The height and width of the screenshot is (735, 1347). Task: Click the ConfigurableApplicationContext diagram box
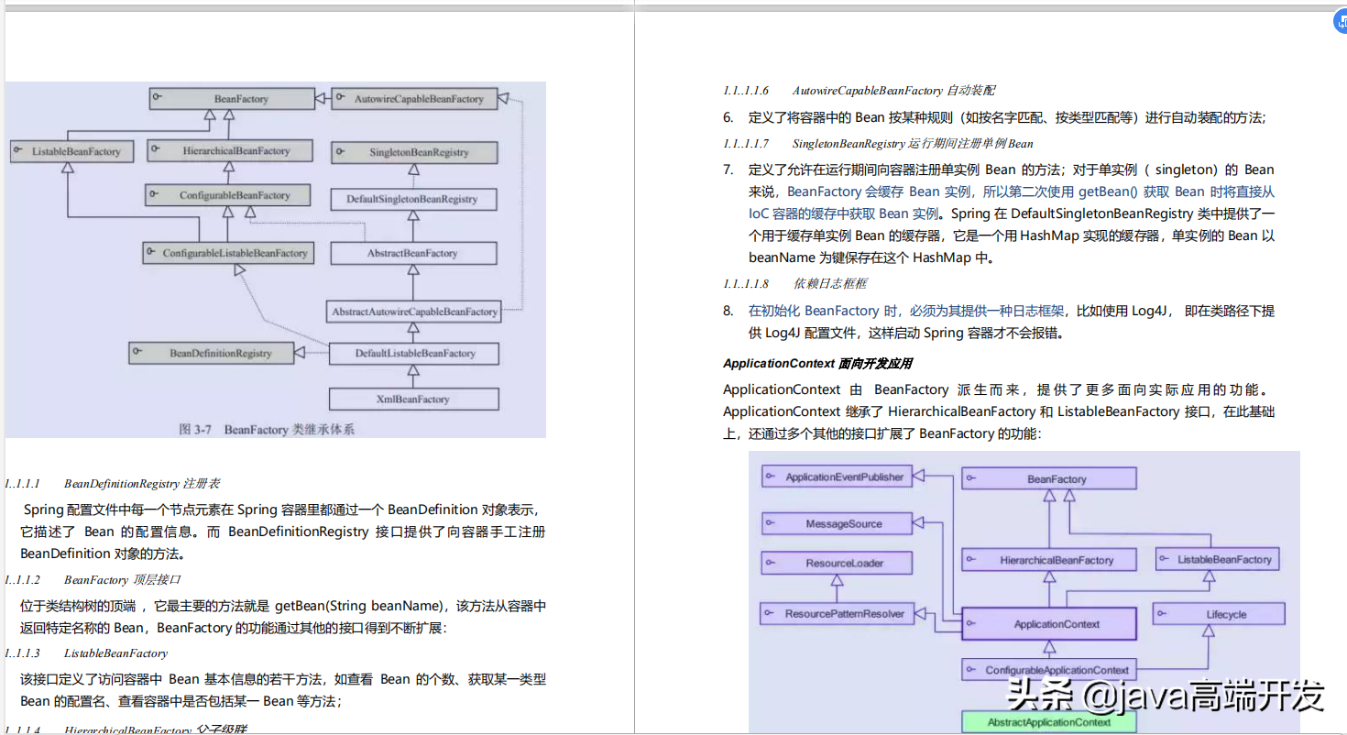point(1049,670)
